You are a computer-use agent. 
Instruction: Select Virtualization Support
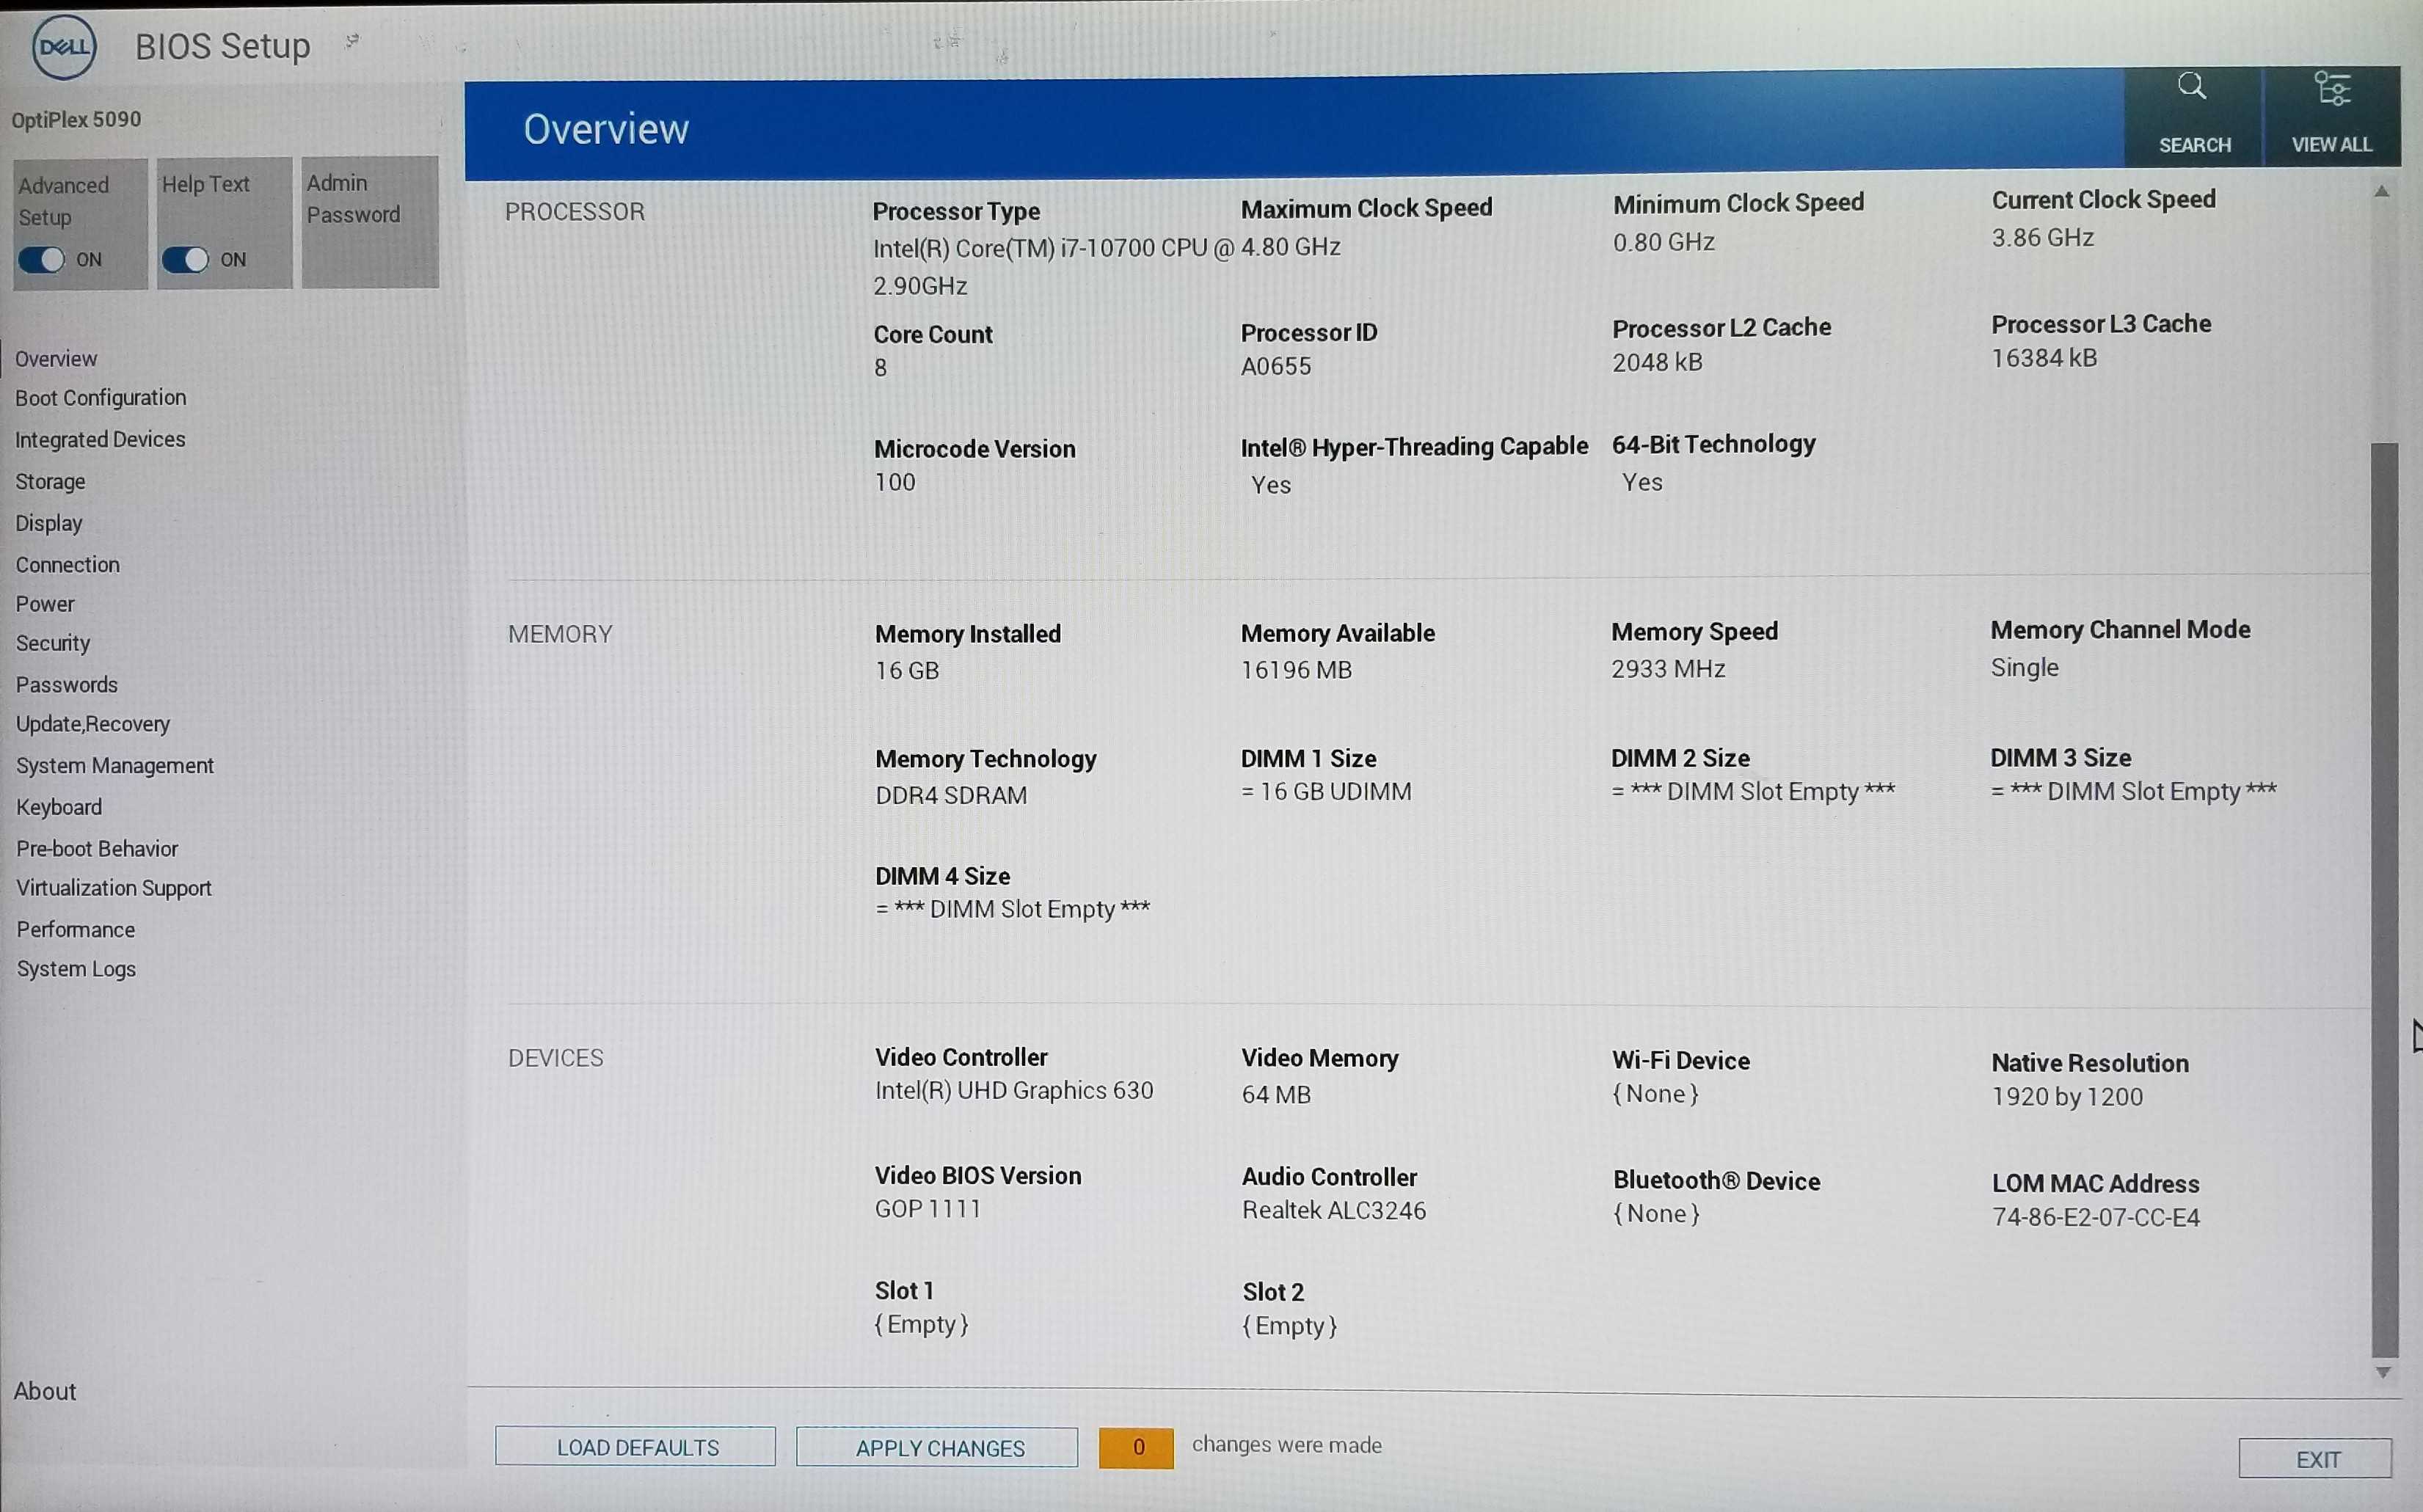pyautogui.click(x=114, y=888)
